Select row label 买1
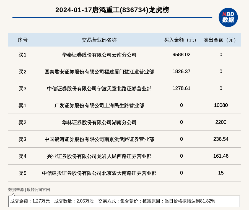The image size is (249, 210). click(22, 55)
